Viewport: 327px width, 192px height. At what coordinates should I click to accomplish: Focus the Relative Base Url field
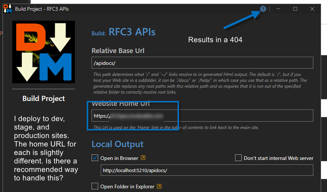pos(202,63)
